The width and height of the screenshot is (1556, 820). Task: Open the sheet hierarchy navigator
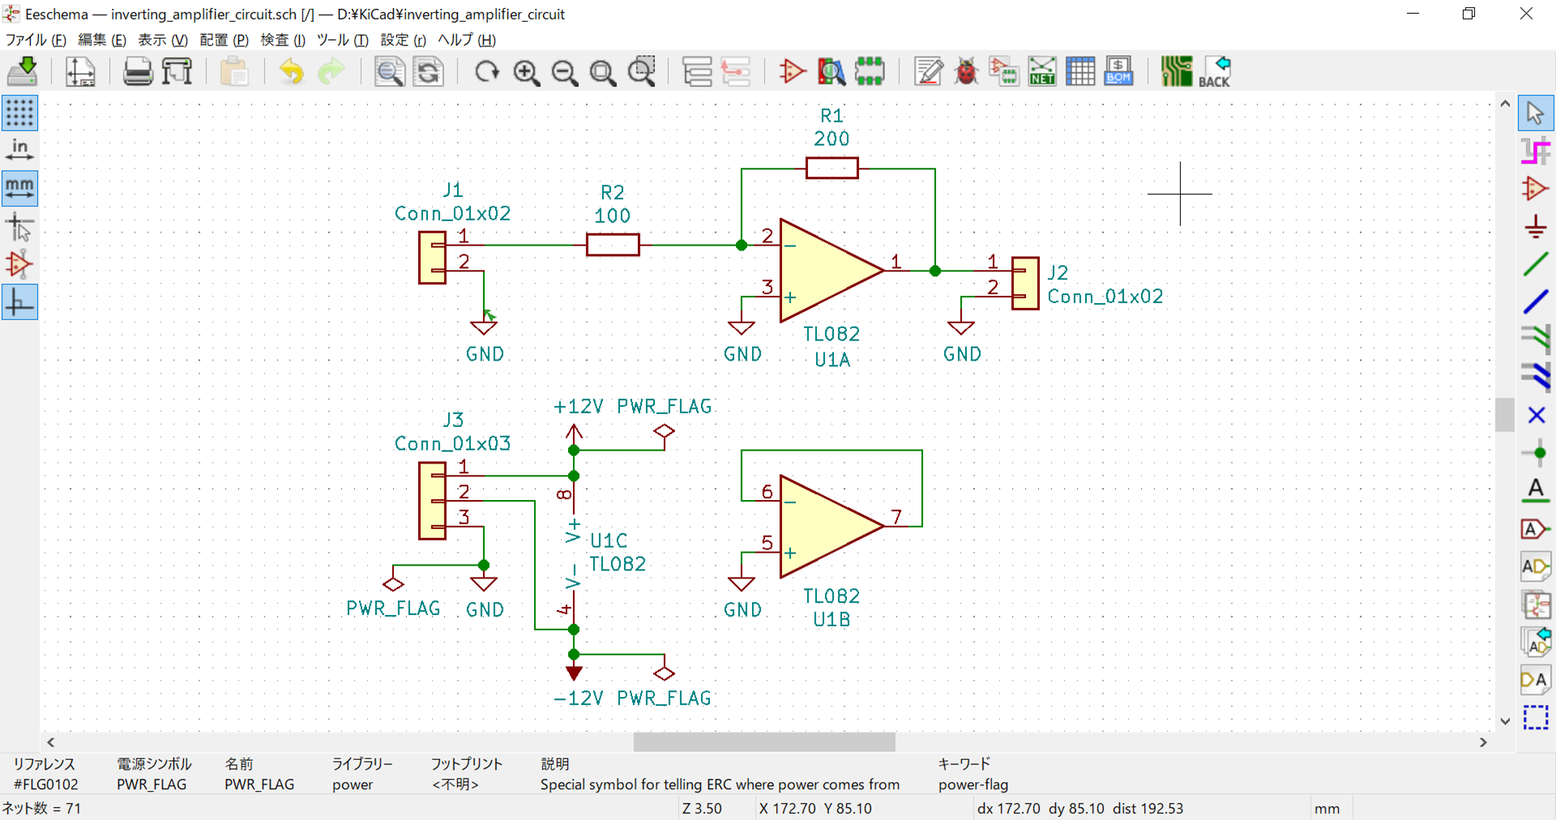tap(697, 71)
